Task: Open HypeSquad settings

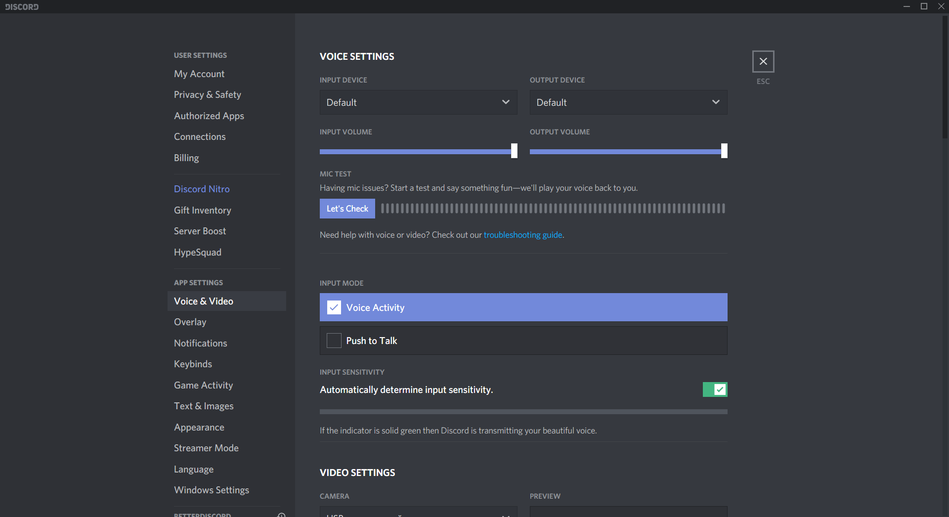Action: (x=198, y=252)
